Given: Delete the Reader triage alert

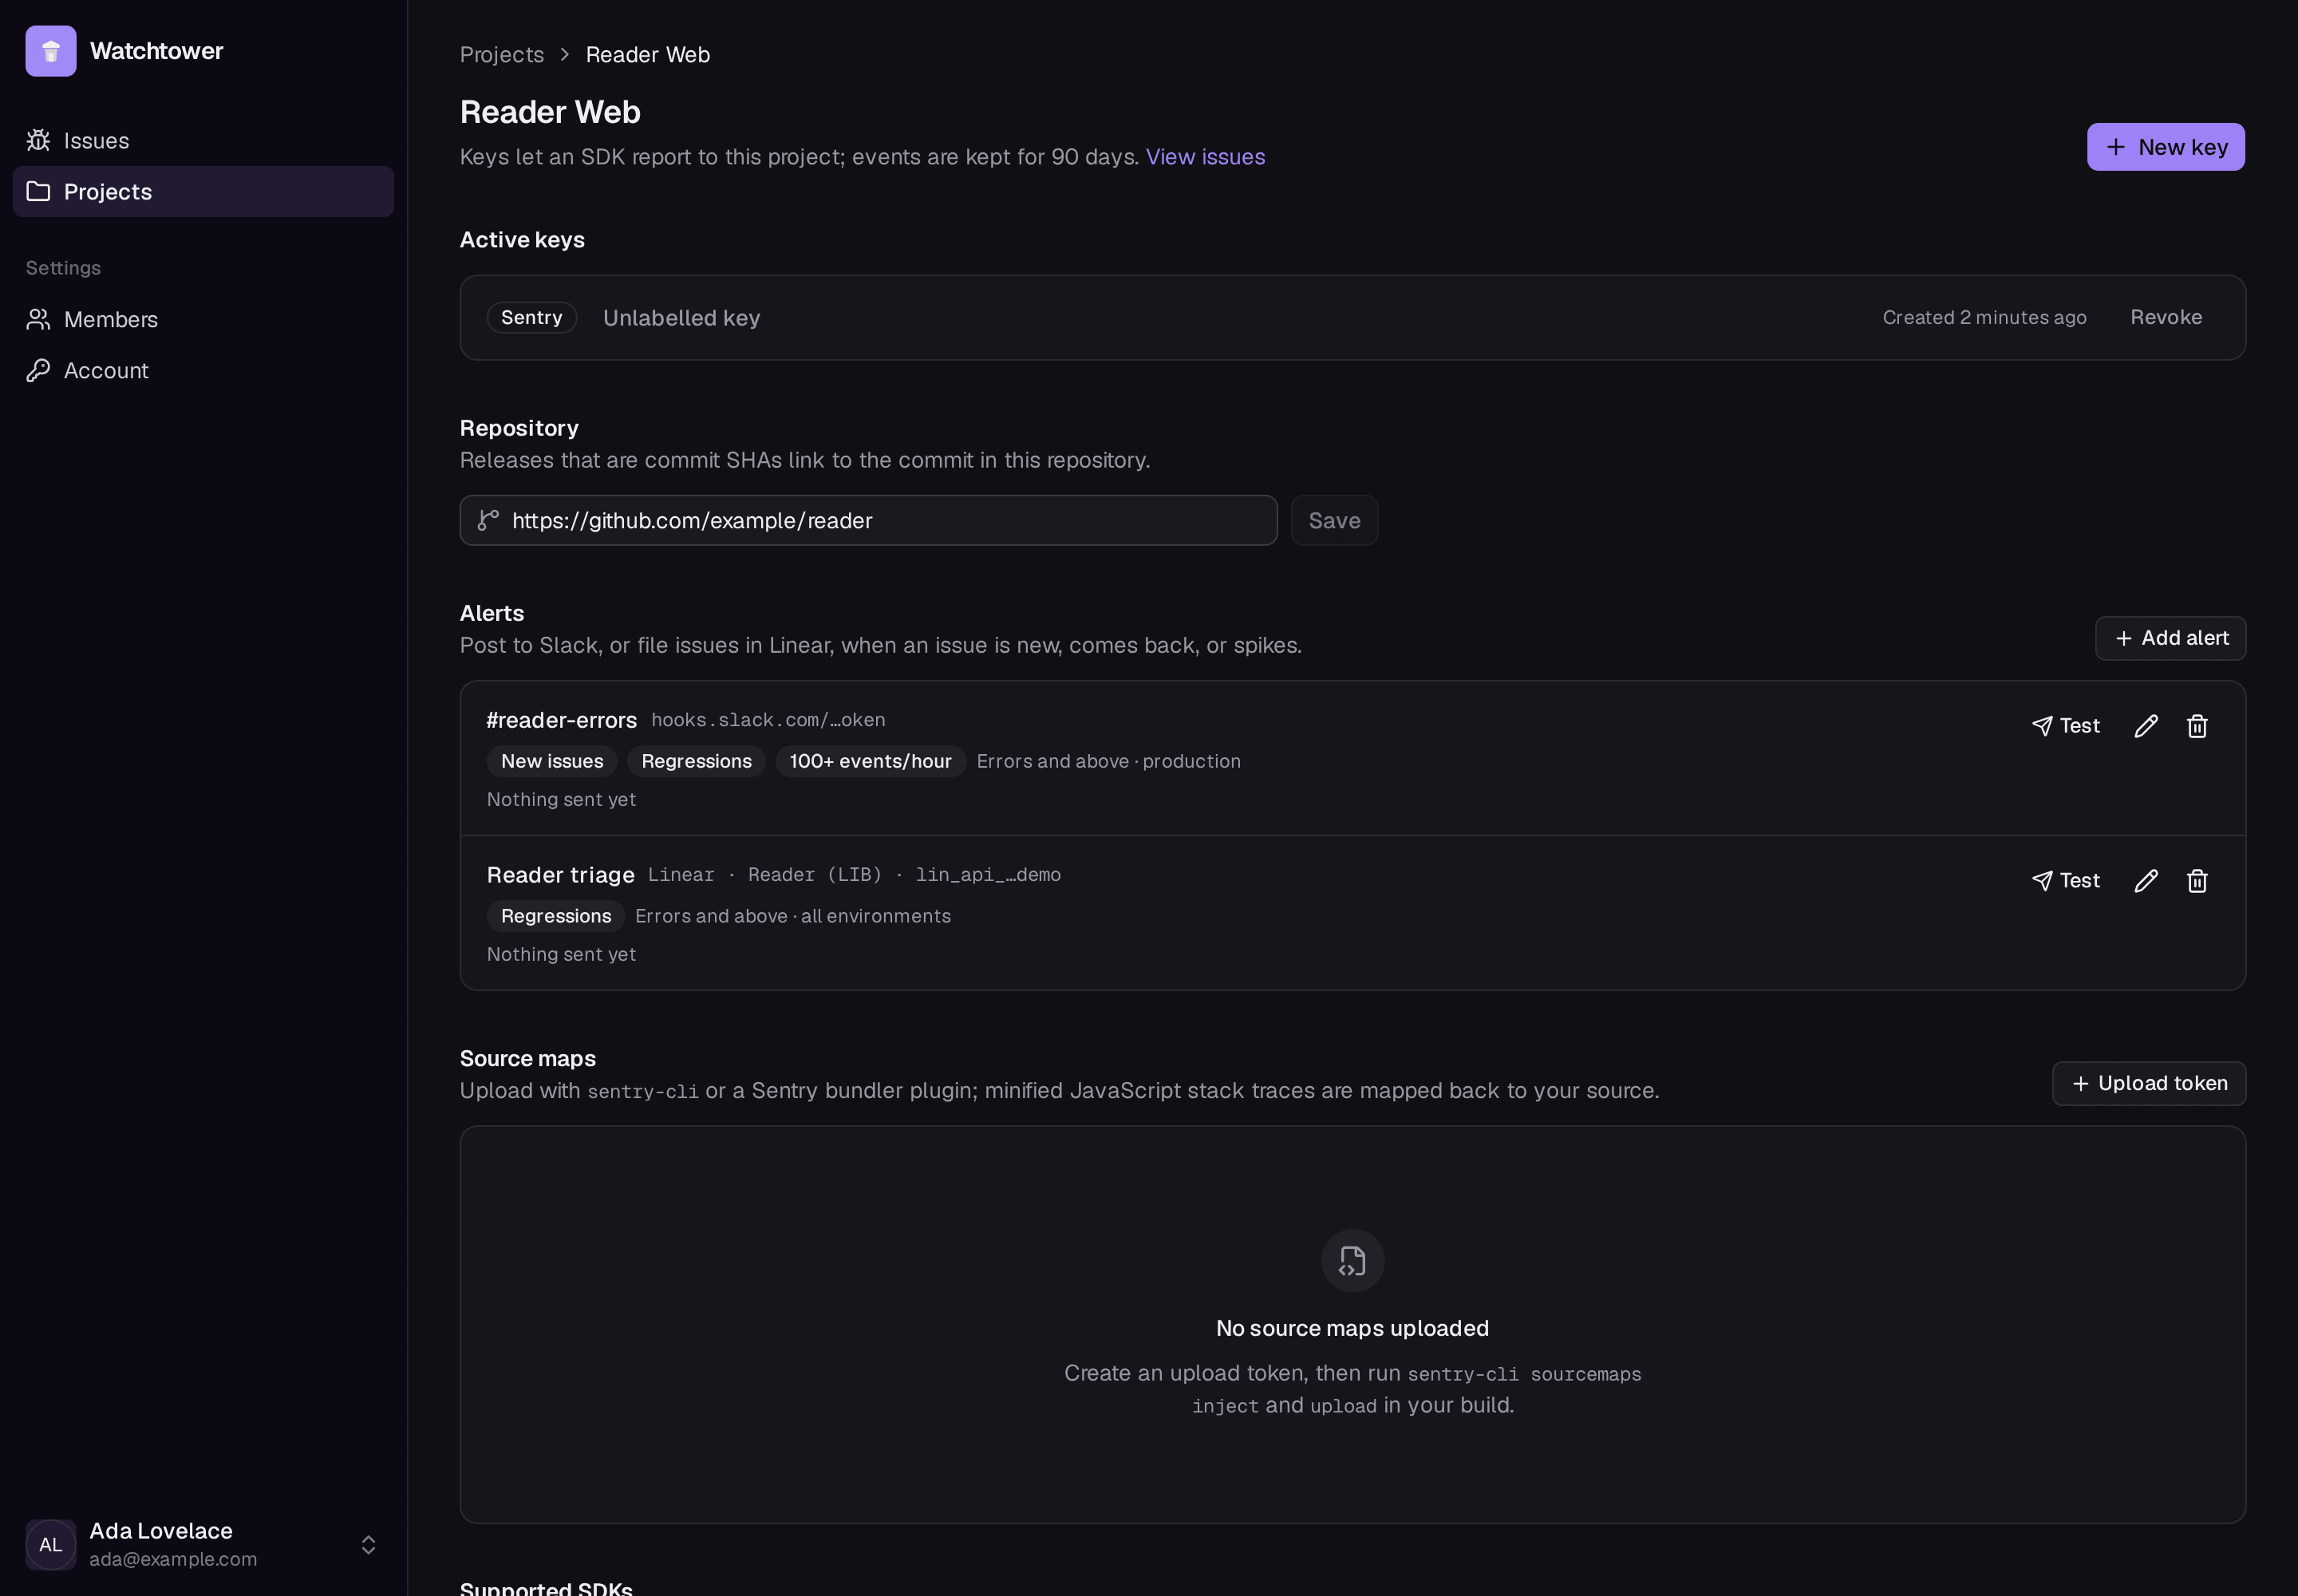Looking at the screenshot, I should (x=2197, y=882).
